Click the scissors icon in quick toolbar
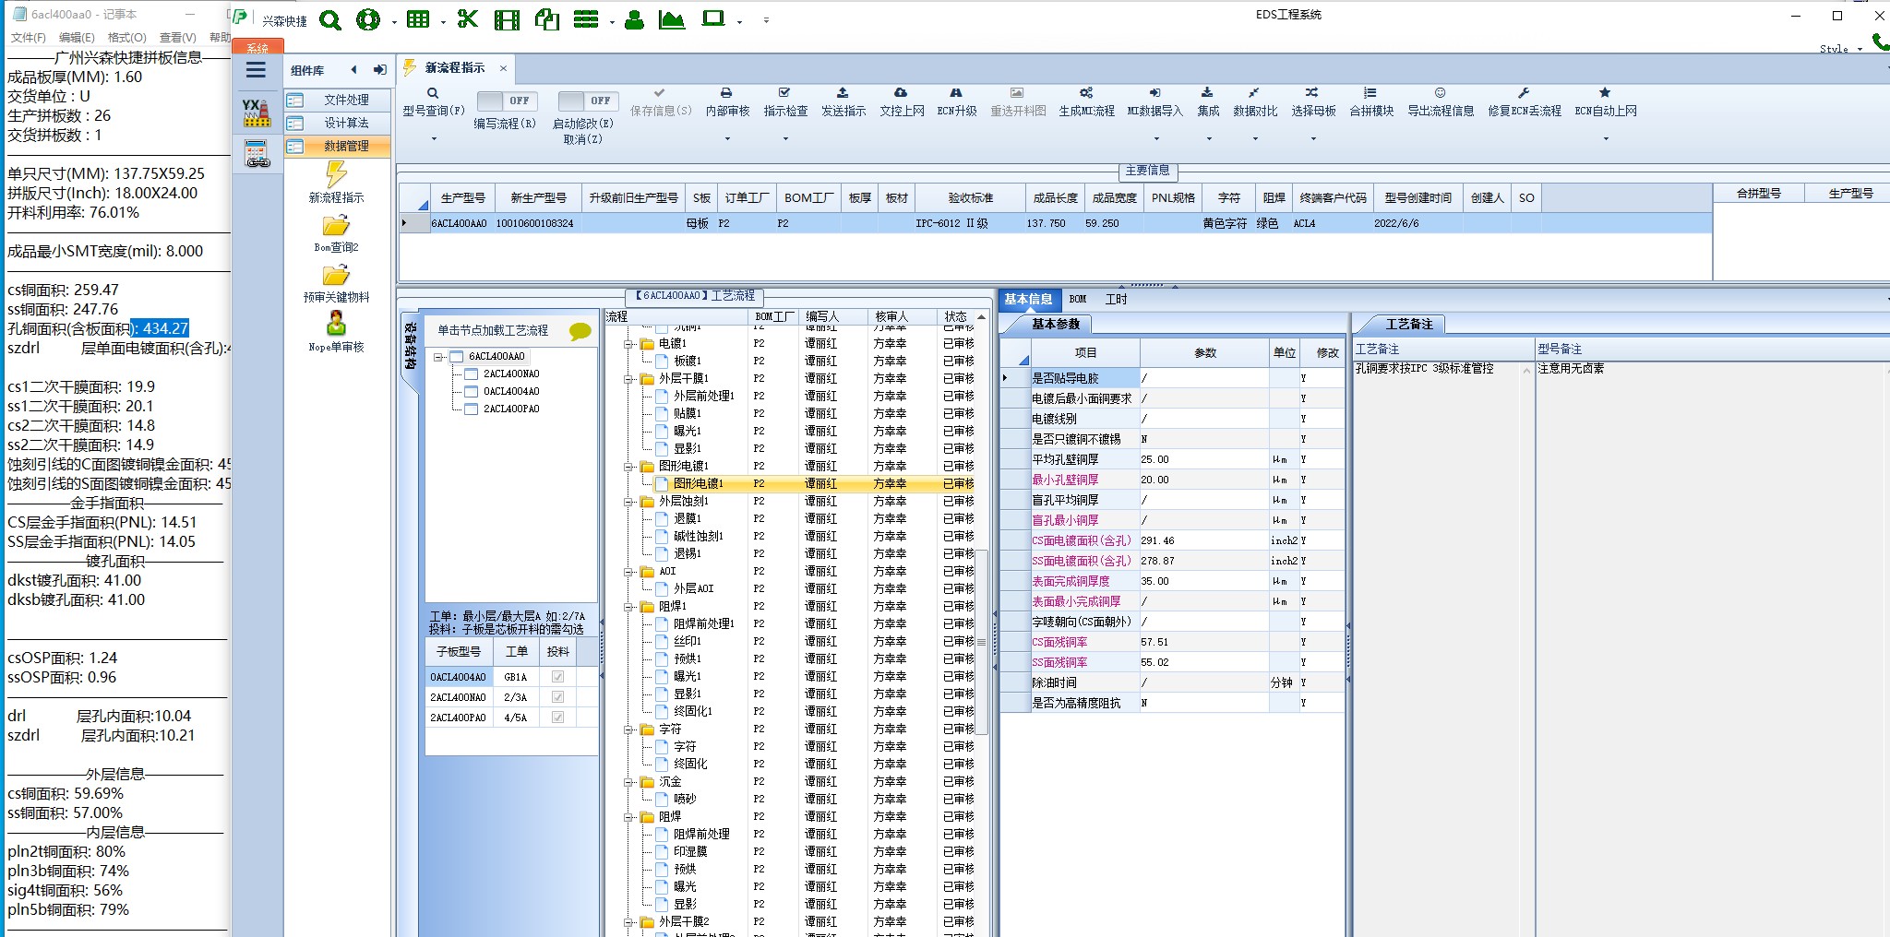The height and width of the screenshot is (937, 1890). 468,19
